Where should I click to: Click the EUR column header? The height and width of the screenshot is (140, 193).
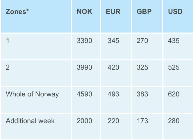[113, 12]
